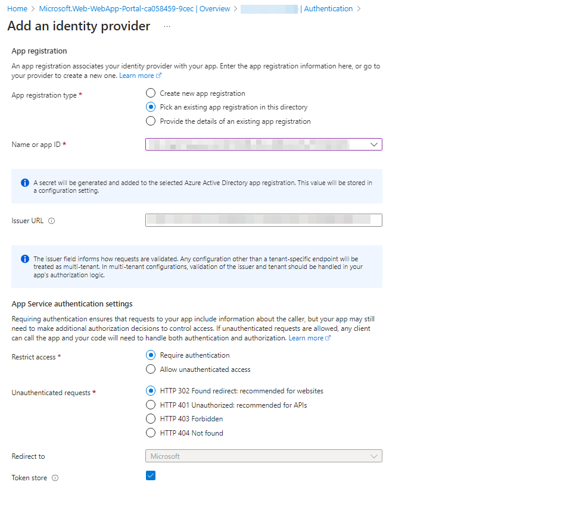The height and width of the screenshot is (507, 573).
Task: Expand the Redirect to dropdown
Action: point(374,456)
